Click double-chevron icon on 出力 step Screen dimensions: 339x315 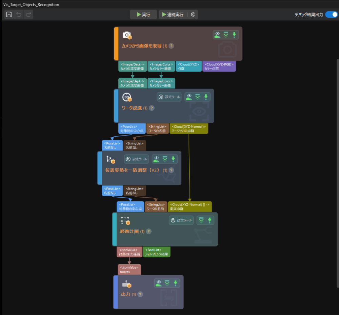(x=167, y=283)
